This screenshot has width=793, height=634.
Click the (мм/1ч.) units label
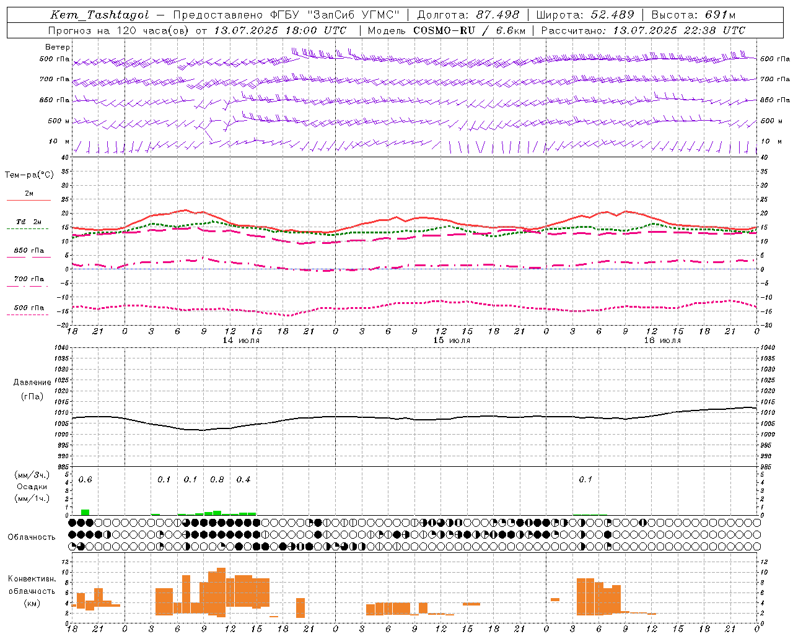pos(32,498)
